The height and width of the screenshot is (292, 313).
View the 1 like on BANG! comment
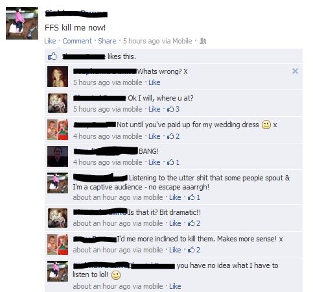pos(173,162)
